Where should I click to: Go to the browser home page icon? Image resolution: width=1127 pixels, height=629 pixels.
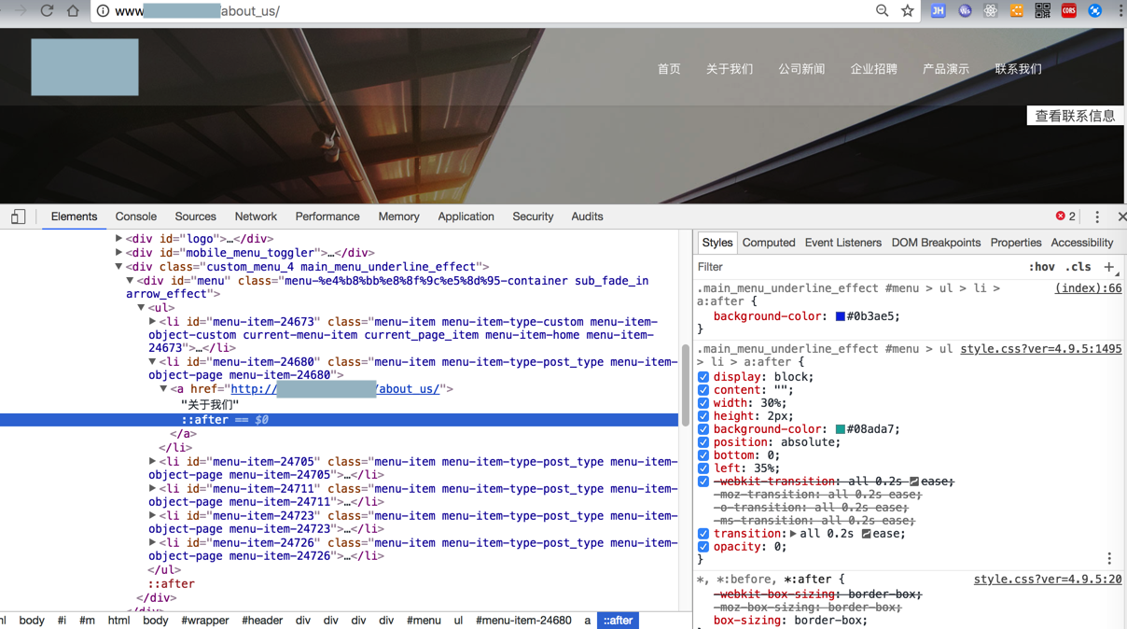(x=73, y=11)
